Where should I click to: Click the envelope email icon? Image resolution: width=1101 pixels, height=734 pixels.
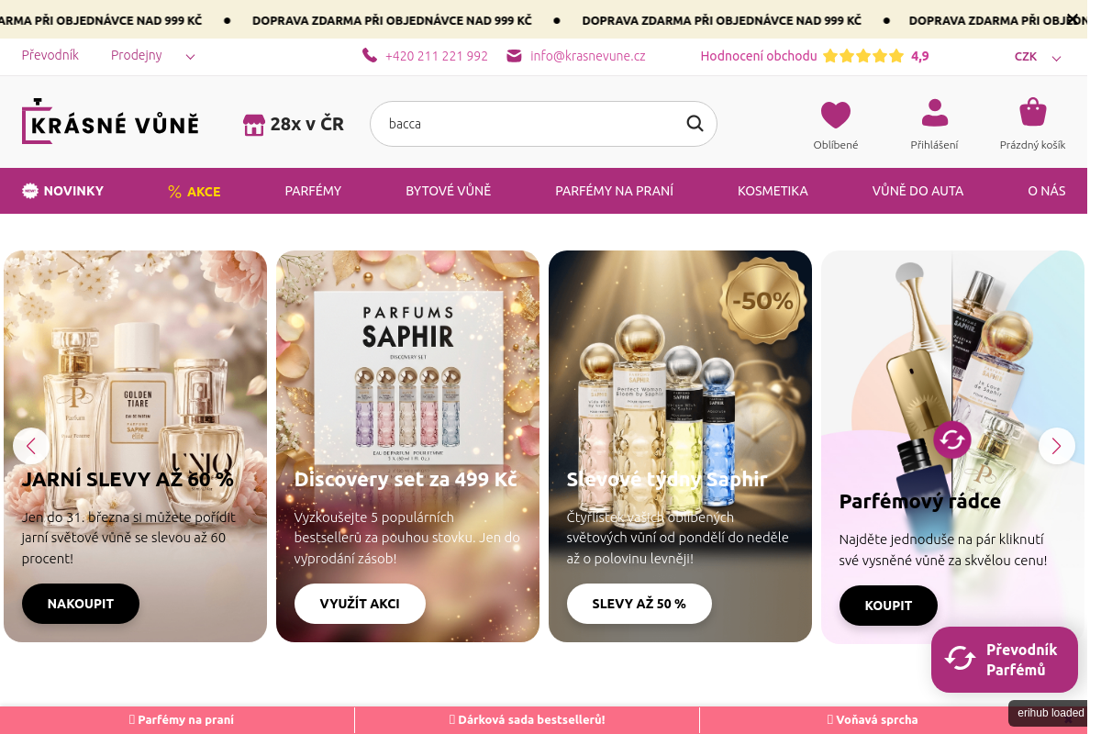coord(514,56)
